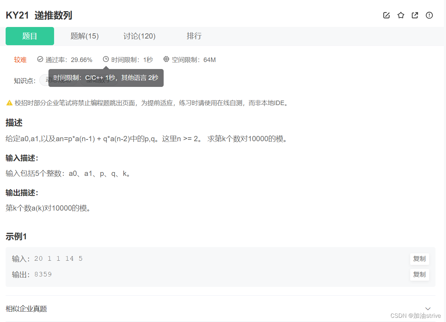Screen dimensions: 446x322
Task: Click the pass rate checkmark icon
Action: click(x=40, y=59)
